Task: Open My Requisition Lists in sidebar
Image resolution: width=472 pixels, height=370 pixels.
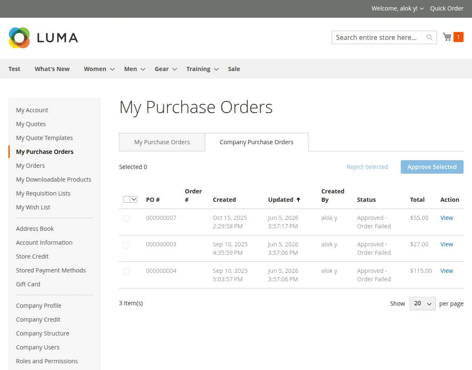Action: tap(43, 193)
